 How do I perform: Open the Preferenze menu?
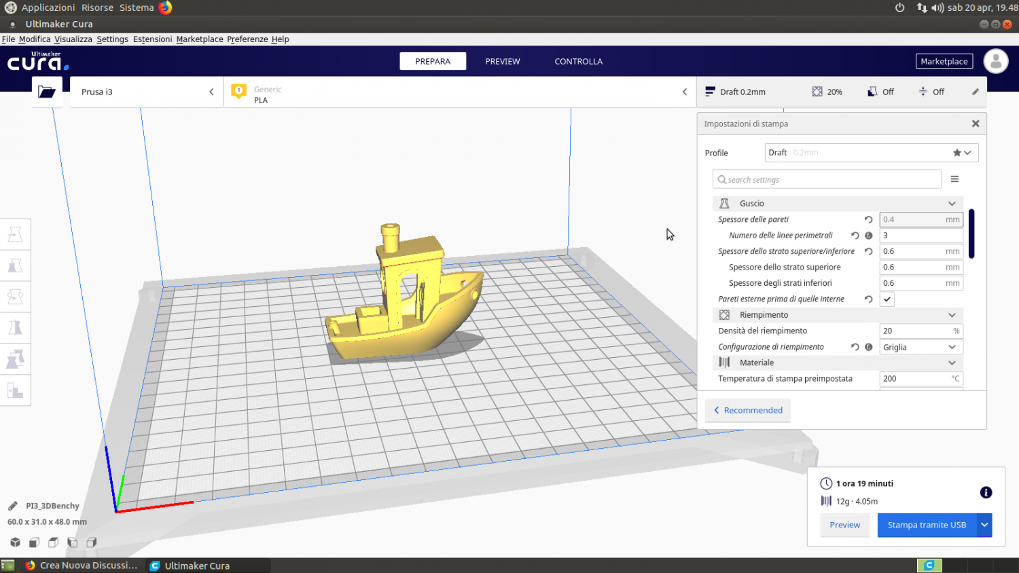[x=247, y=39]
